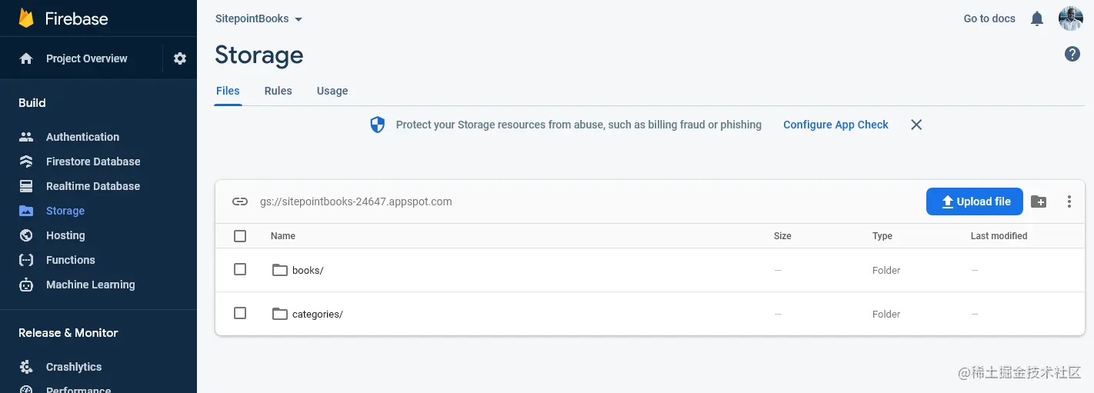Go to Hosting section
This screenshot has width=1094, height=393.
click(65, 235)
